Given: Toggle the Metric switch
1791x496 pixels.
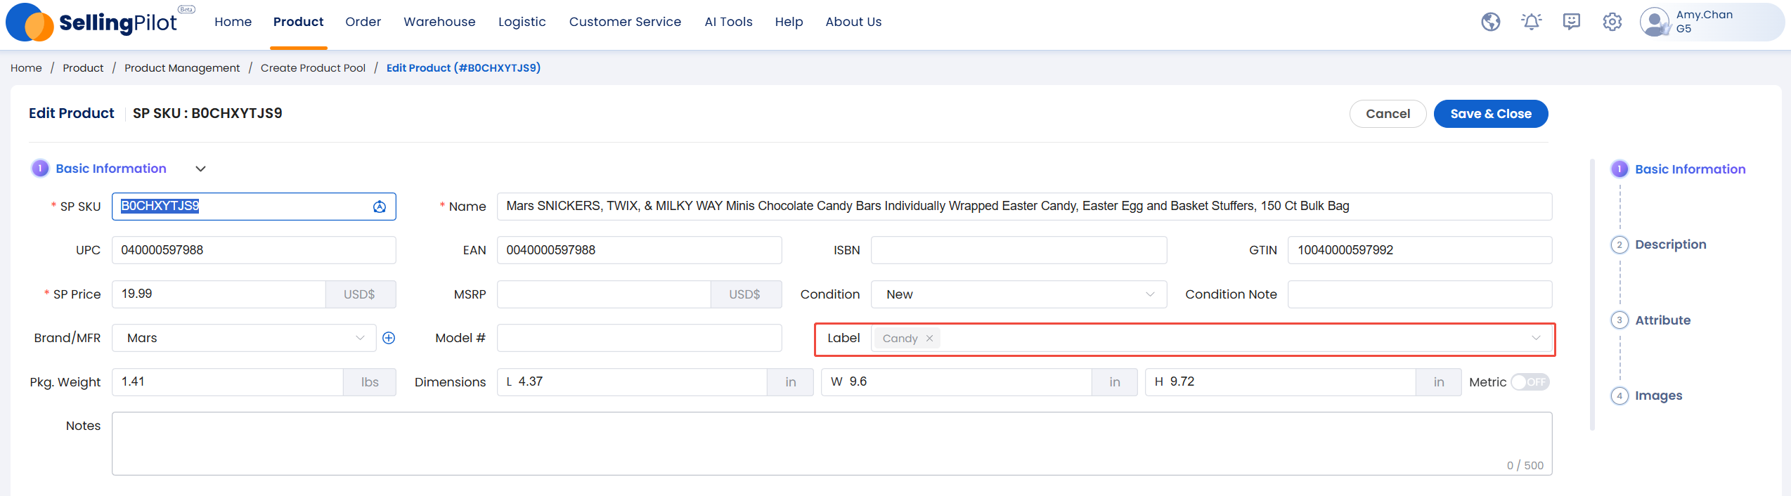Looking at the screenshot, I should click(x=1530, y=382).
